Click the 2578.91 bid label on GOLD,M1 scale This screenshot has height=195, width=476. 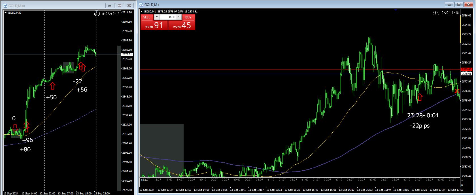click(x=466, y=74)
